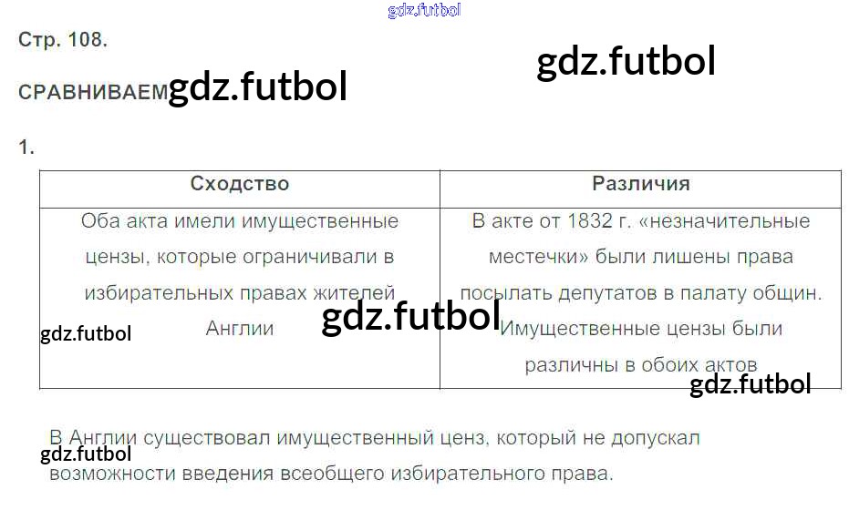
Task: Select the 'Различия' column header
Action: coord(640,183)
